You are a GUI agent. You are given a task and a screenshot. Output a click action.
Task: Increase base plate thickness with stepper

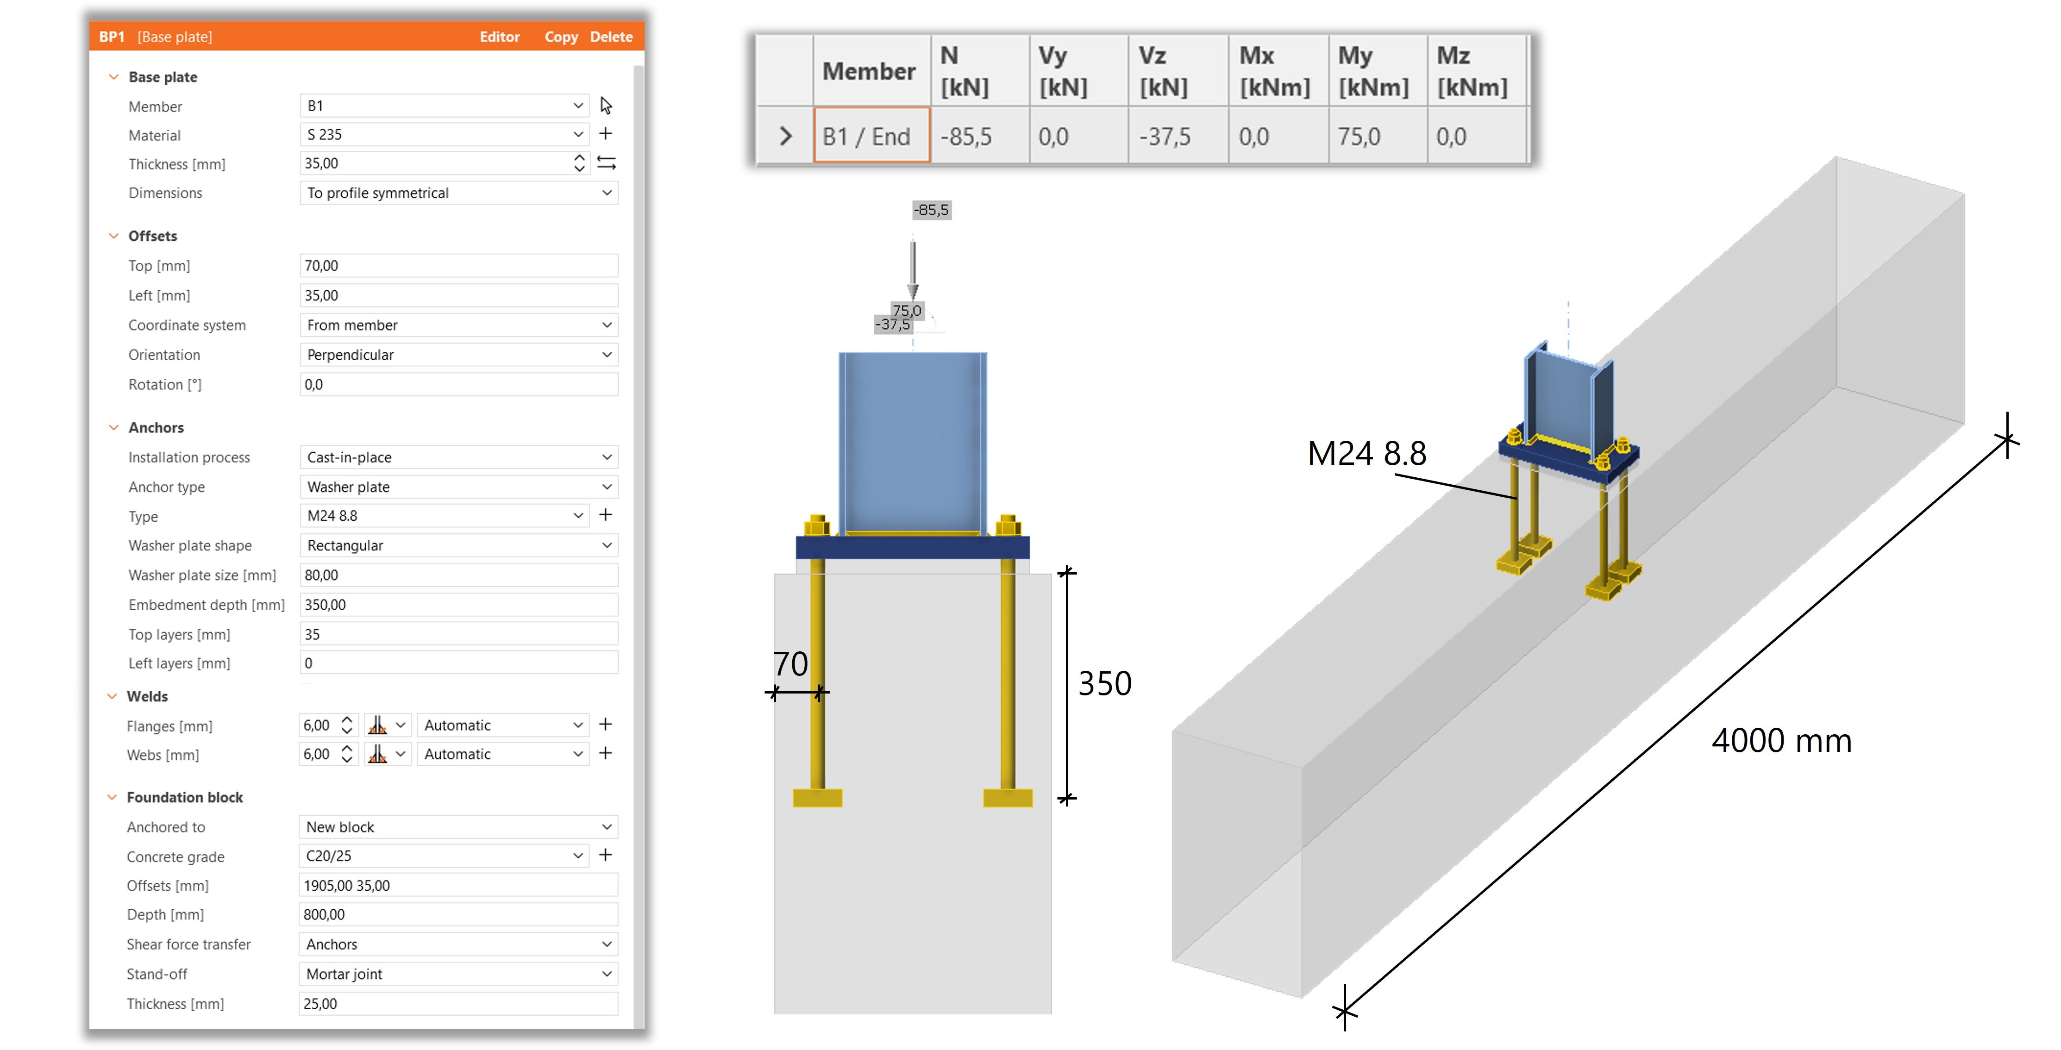(x=579, y=157)
